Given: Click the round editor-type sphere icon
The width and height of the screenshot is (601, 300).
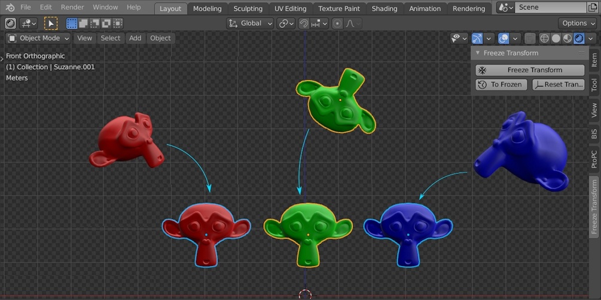Looking at the screenshot, I should click(10, 23).
